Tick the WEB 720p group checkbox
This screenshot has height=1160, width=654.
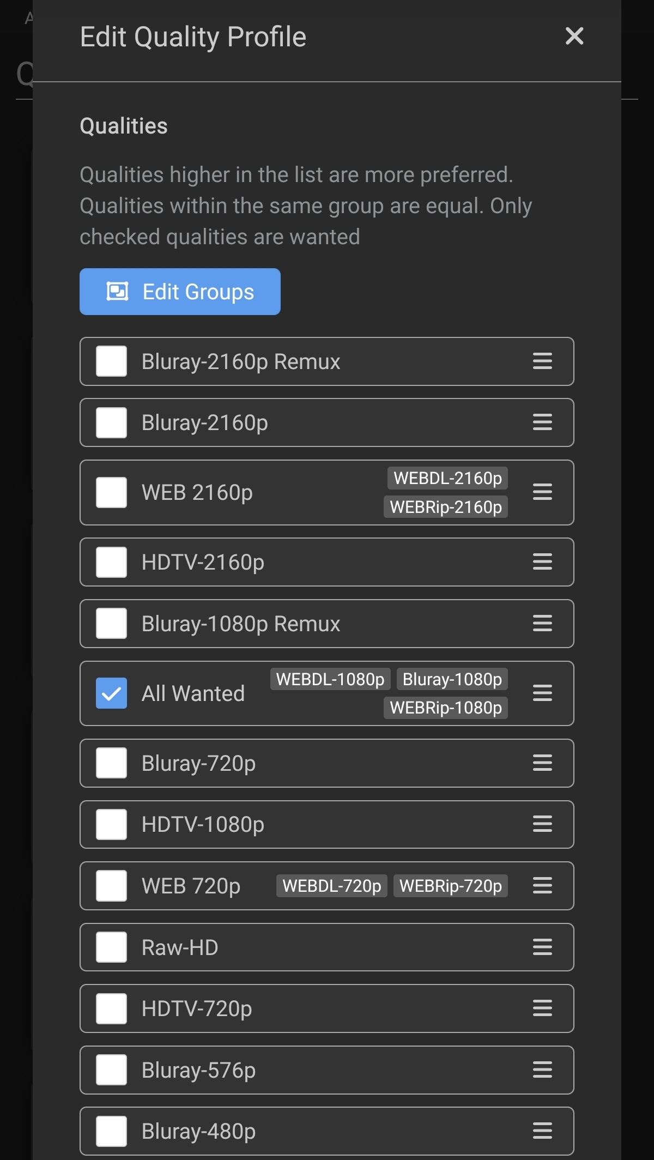pos(112,886)
